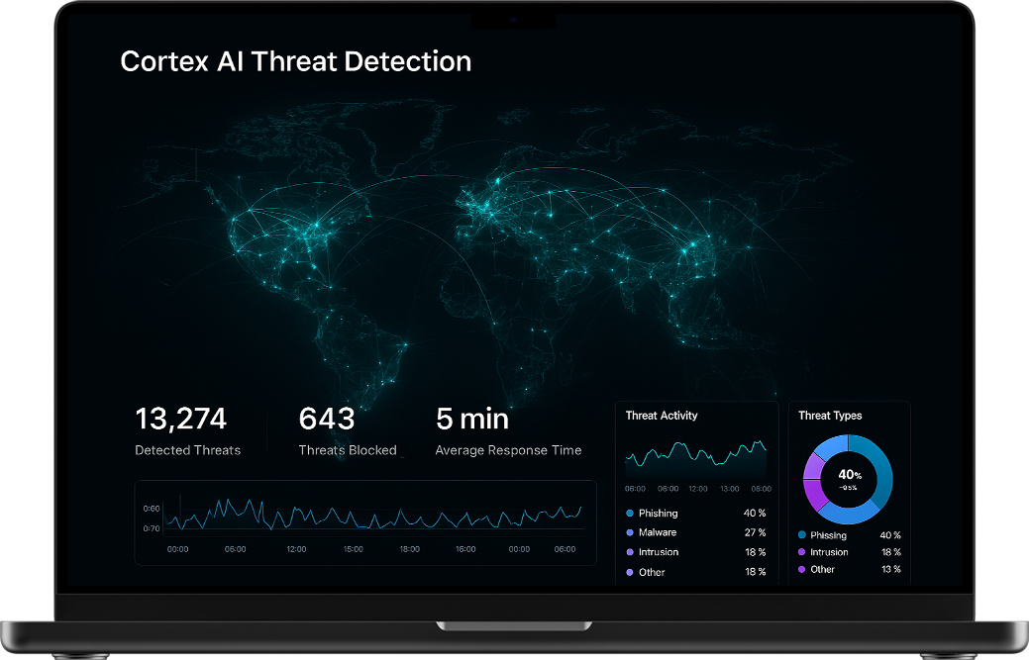The width and height of the screenshot is (1029, 660).
Task: Select the 15:00 marker on the wide timeline chart
Action: click(353, 549)
